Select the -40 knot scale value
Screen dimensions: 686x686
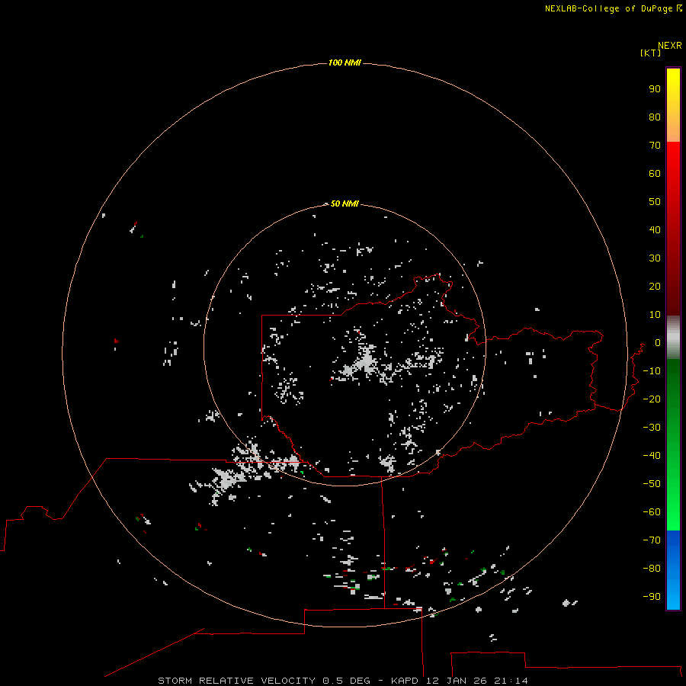(x=652, y=456)
